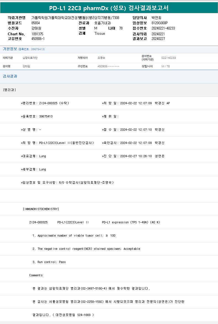This screenshot has height=324, width=218.
Task: Click the masked 주민번호 450906 field
Action: pos(108,66)
